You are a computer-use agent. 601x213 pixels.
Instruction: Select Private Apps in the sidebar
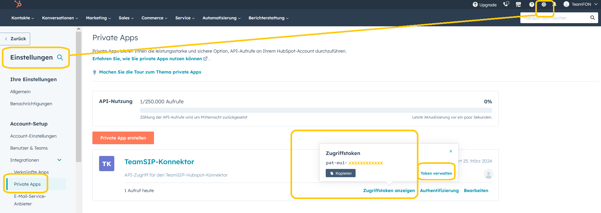27,184
